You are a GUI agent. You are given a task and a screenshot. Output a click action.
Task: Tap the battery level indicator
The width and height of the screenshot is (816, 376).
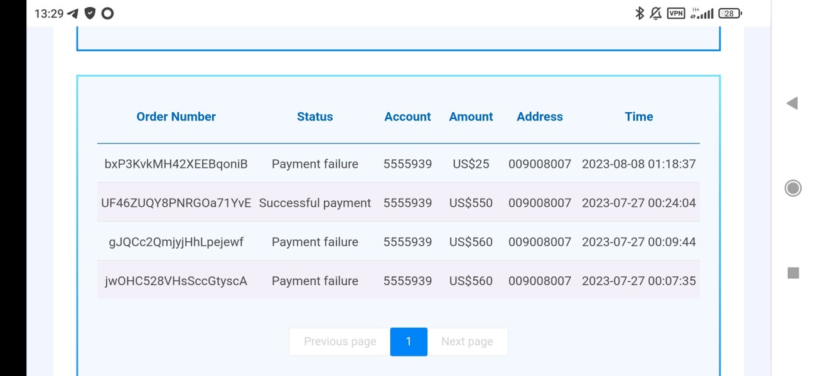tap(729, 13)
